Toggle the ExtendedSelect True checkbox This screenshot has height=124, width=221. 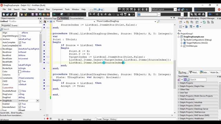tap(20, 107)
